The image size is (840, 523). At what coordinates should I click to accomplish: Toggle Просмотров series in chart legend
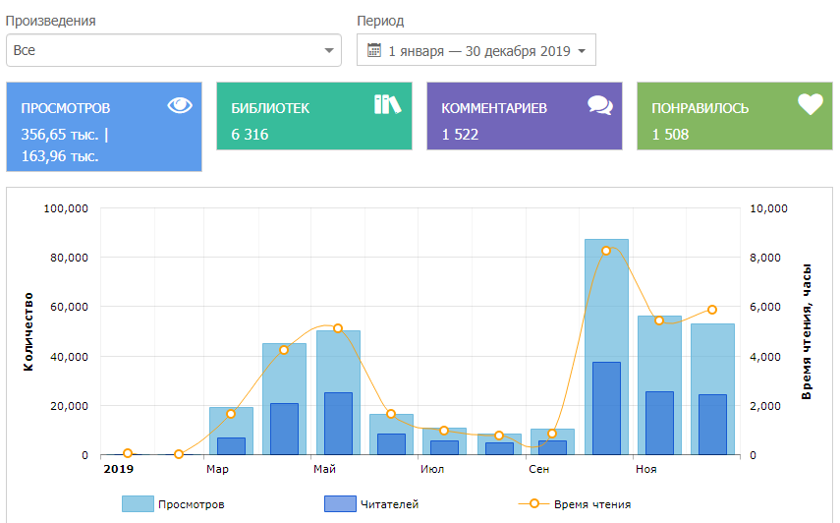coord(191,504)
